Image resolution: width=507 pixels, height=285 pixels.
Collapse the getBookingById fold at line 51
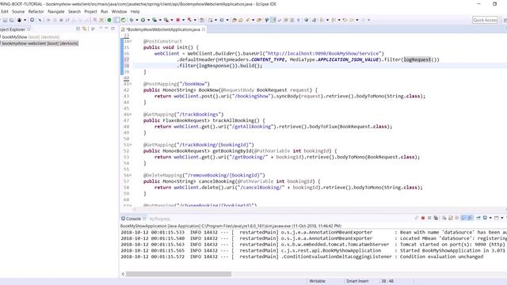pos(131,145)
